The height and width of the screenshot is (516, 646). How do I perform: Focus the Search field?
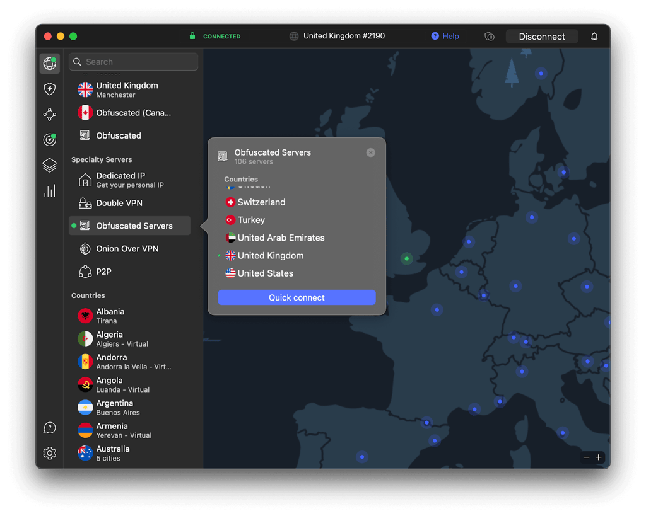point(134,62)
